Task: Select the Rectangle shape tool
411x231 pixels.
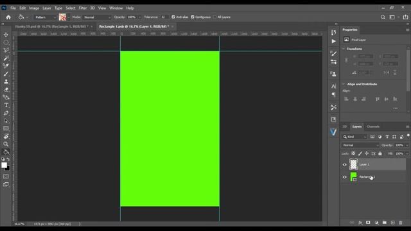Action: tap(6, 128)
